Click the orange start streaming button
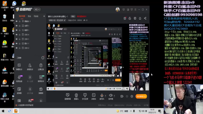Image resolution: width=203 pixels, height=114 pixels. (141, 97)
